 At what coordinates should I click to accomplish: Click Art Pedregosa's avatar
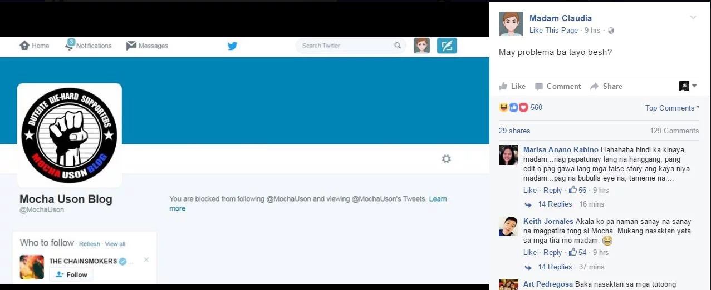pos(509,284)
